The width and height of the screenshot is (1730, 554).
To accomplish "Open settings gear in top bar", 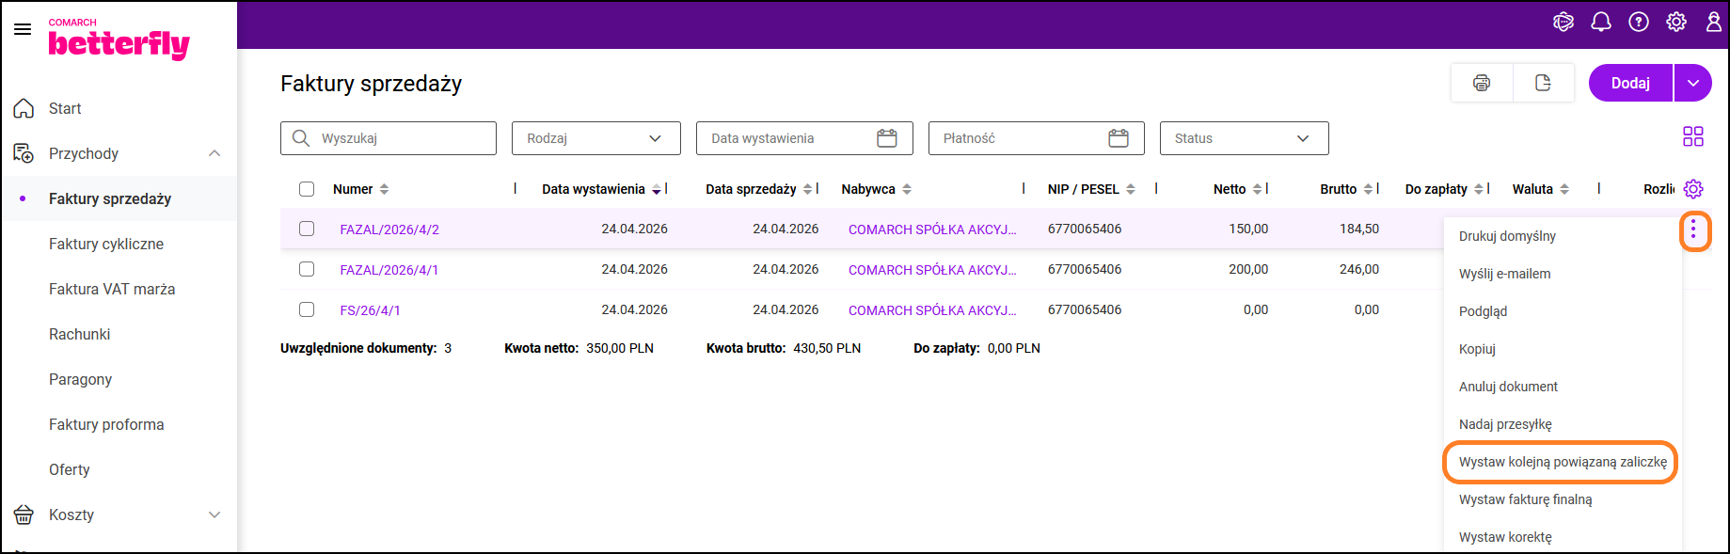I will coord(1676,23).
